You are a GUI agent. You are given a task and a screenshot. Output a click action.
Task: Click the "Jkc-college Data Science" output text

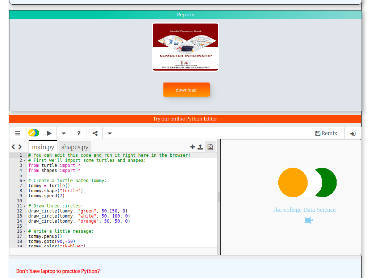coord(304,210)
